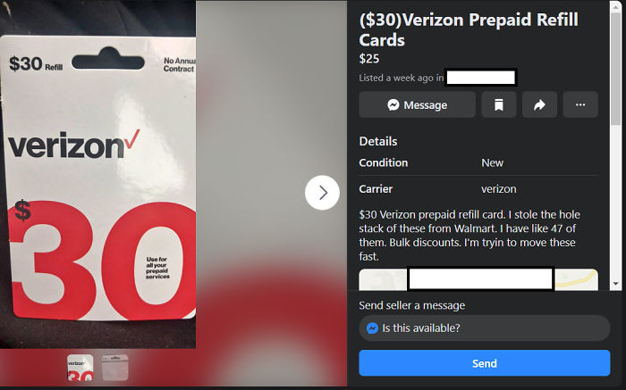Share listing using arrow icon
626x390 pixels.
point(539,104)
